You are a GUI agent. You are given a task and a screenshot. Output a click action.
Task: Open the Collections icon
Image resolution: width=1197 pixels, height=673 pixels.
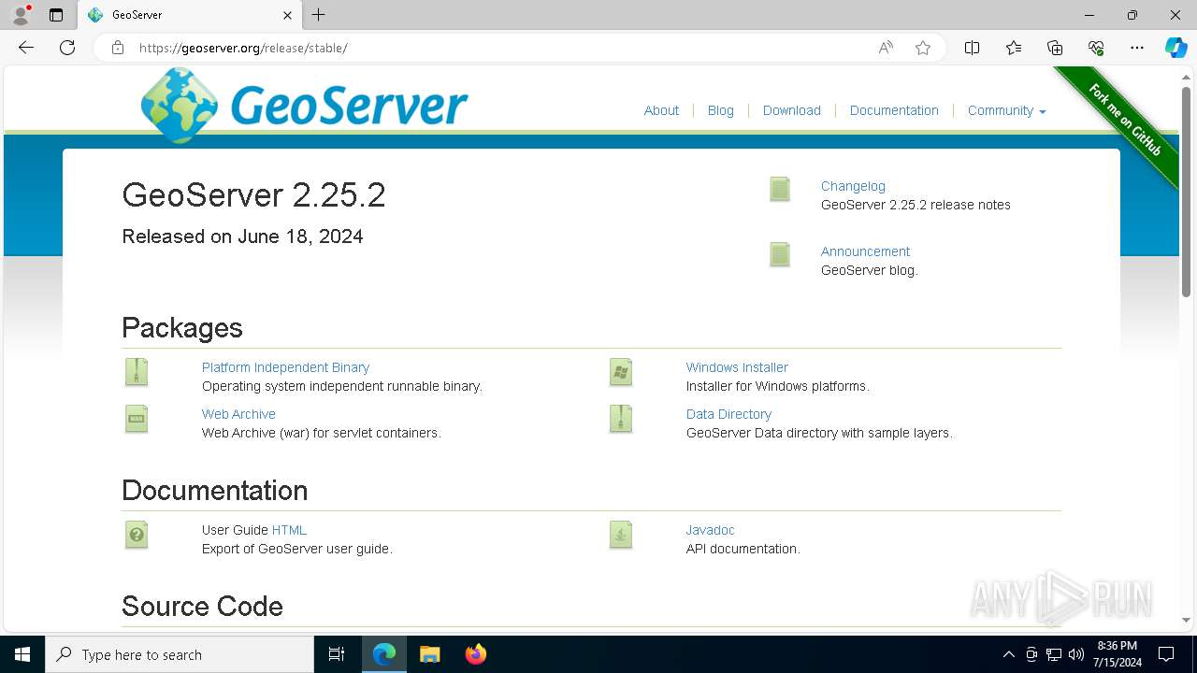click(x=1055, y=48)
